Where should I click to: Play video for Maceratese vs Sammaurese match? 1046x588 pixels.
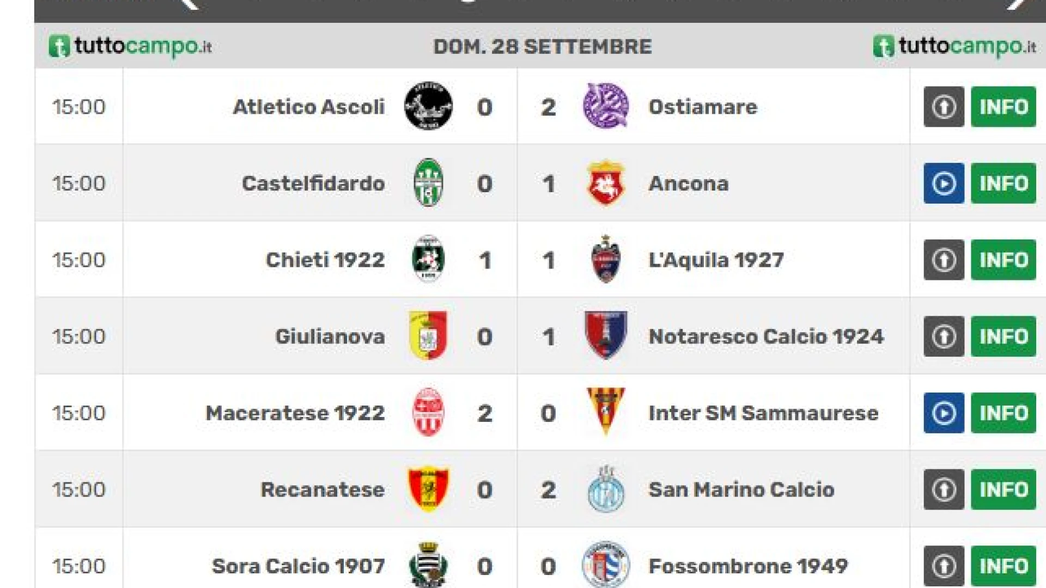[x=944, y=413]
